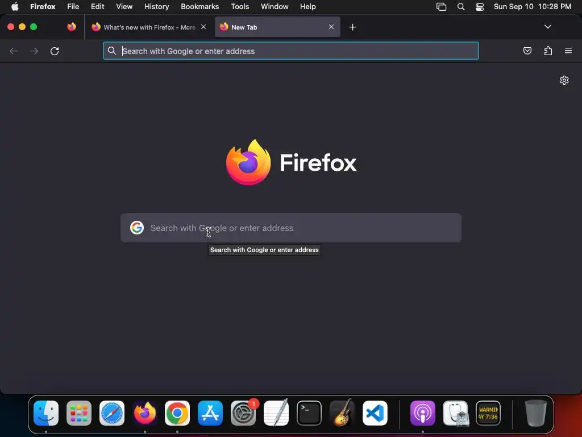Image resolution: width=582 pixels, height=437 pixels.
Task: Open Disk Utility from the Dock
Action: point(455,413)
